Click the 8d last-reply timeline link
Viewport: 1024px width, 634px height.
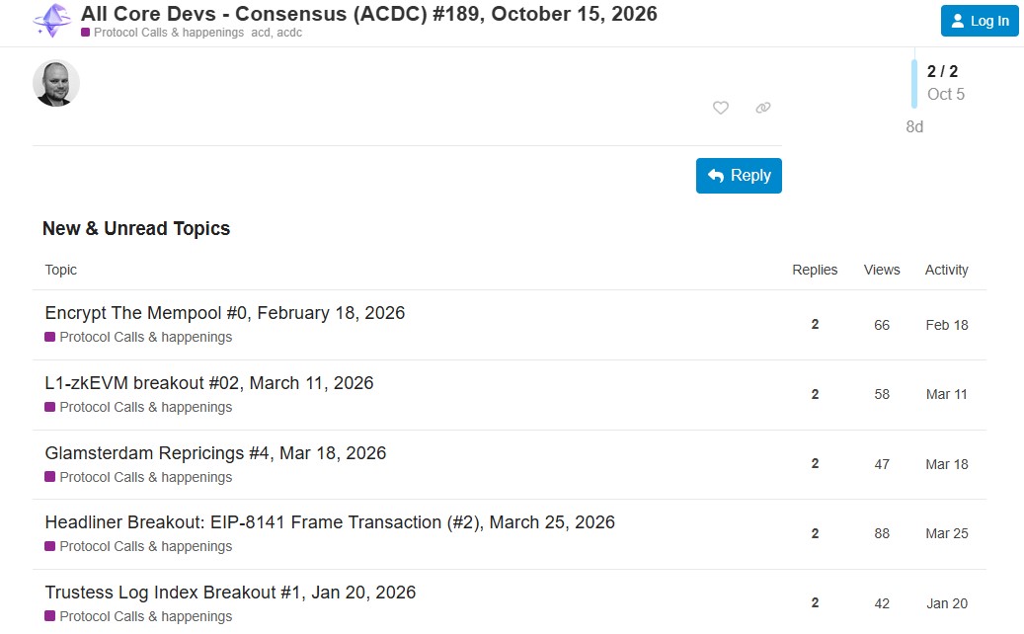pyautogui.click(x=914, y=126)
